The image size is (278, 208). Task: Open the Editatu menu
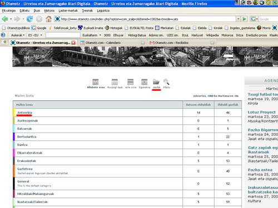pyautogui.click(x=24, y=11)
